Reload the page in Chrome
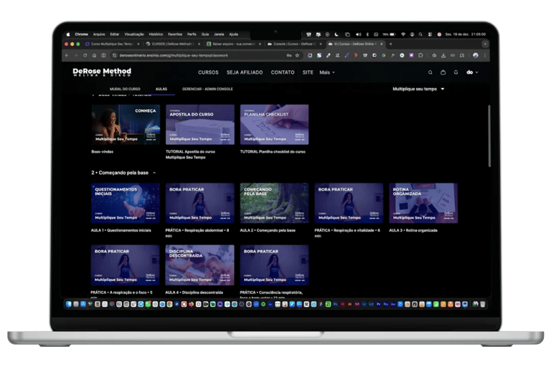The image size is (551, 367). (x=85, y=55)
